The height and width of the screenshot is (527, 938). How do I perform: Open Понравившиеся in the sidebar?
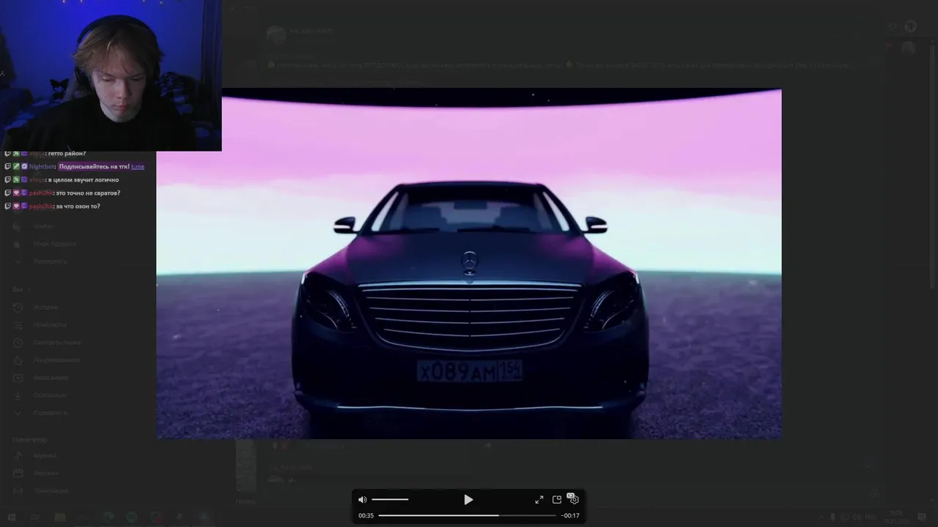pyautogui.click(x=57, y=360)
